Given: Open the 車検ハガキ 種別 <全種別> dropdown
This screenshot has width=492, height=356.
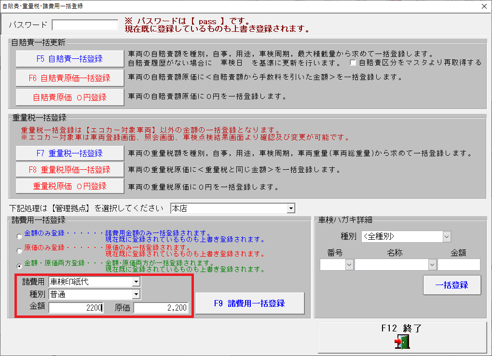Looking at the screenshot, I should pos(447,237).
